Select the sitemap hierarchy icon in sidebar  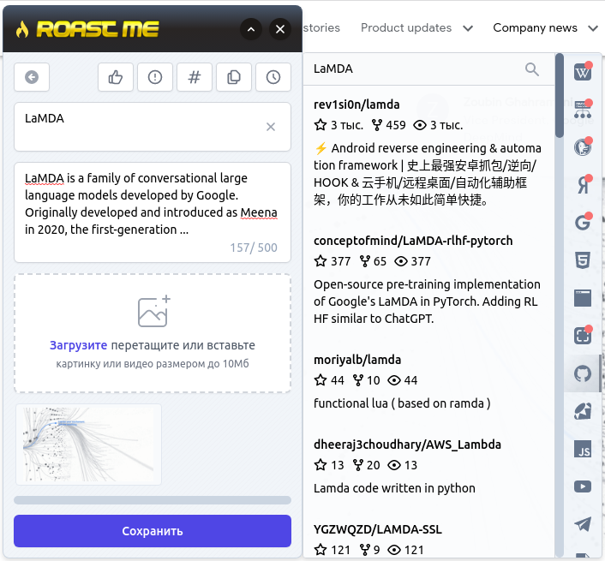[x=583, y=110]
